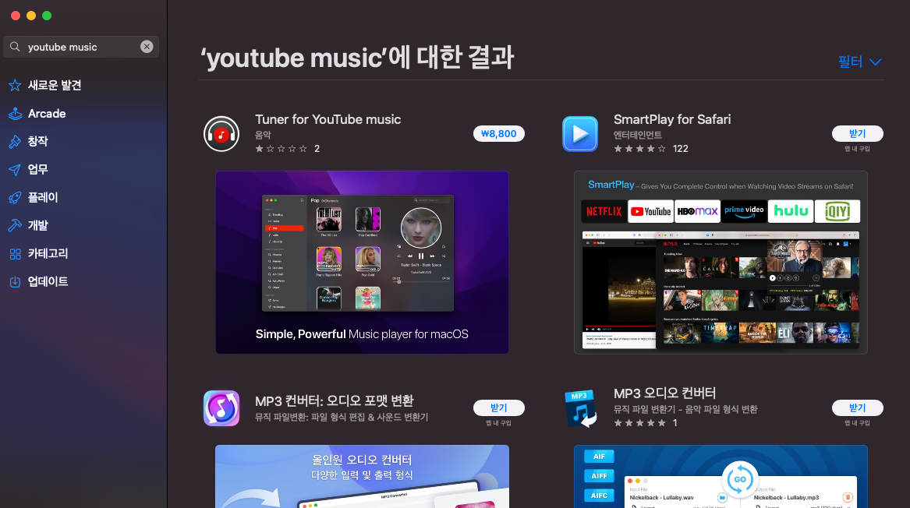
Task: Click YouTube logo in SmartPlay preview
Action: (650, 212)
